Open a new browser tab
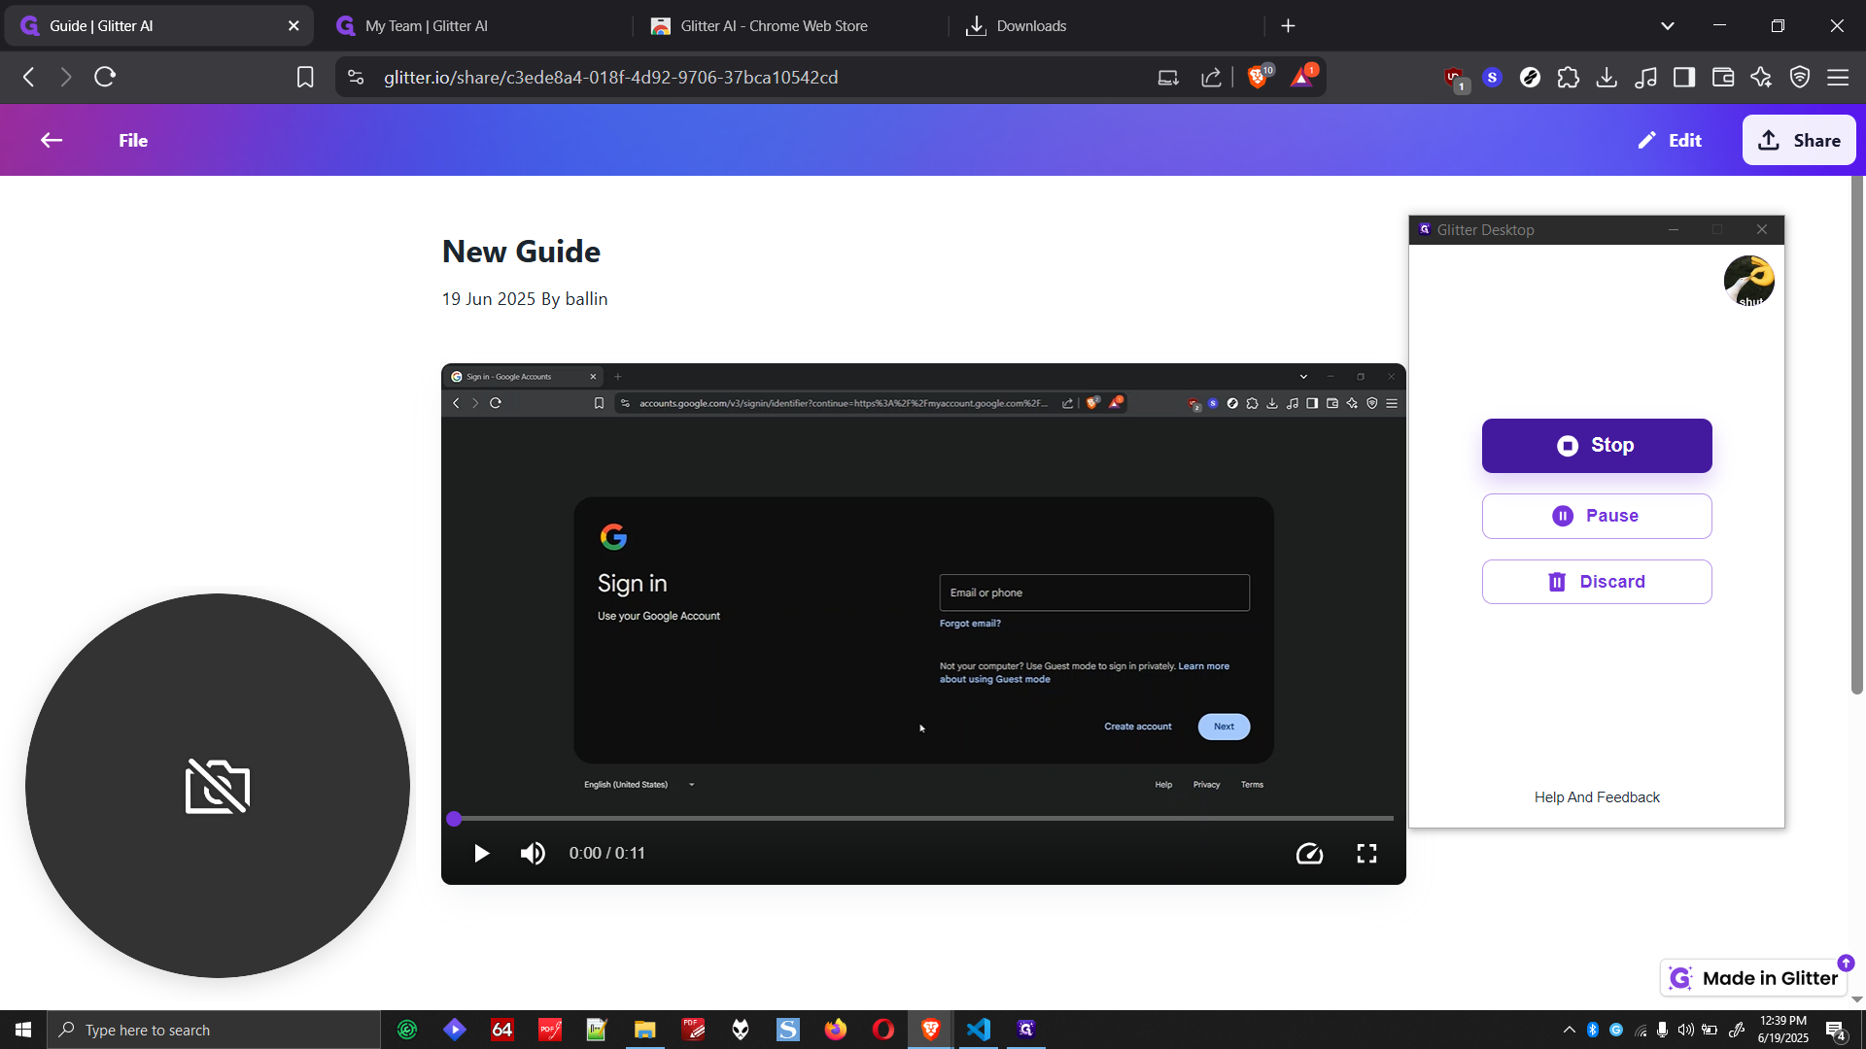Screen dimensions: 1866x1049 [x=1288, y=26]
